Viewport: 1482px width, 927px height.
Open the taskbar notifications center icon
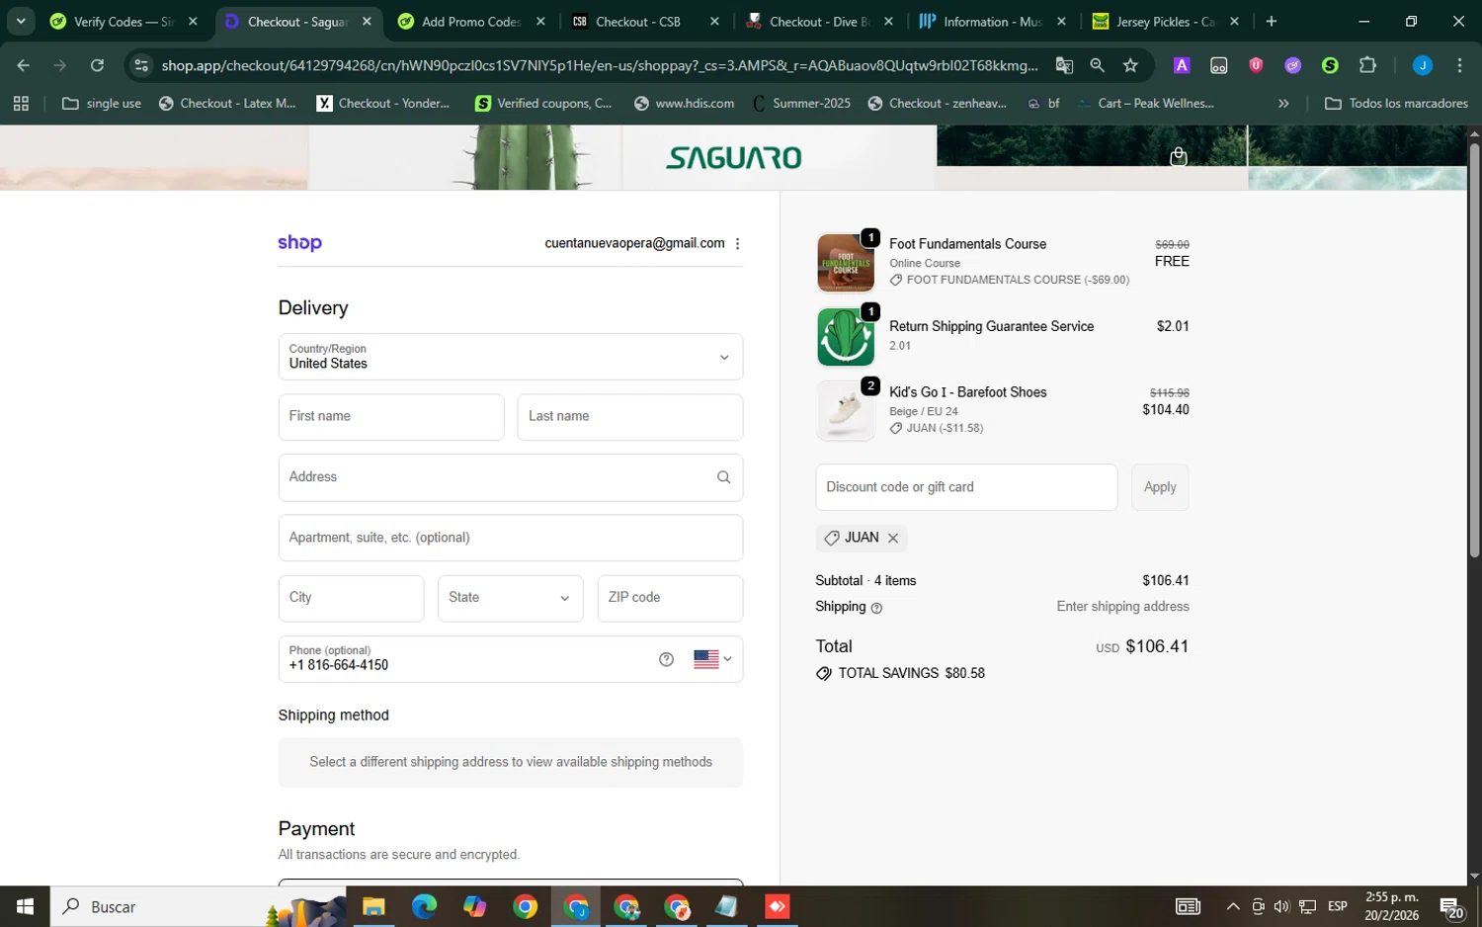[x=1451, y=906]
